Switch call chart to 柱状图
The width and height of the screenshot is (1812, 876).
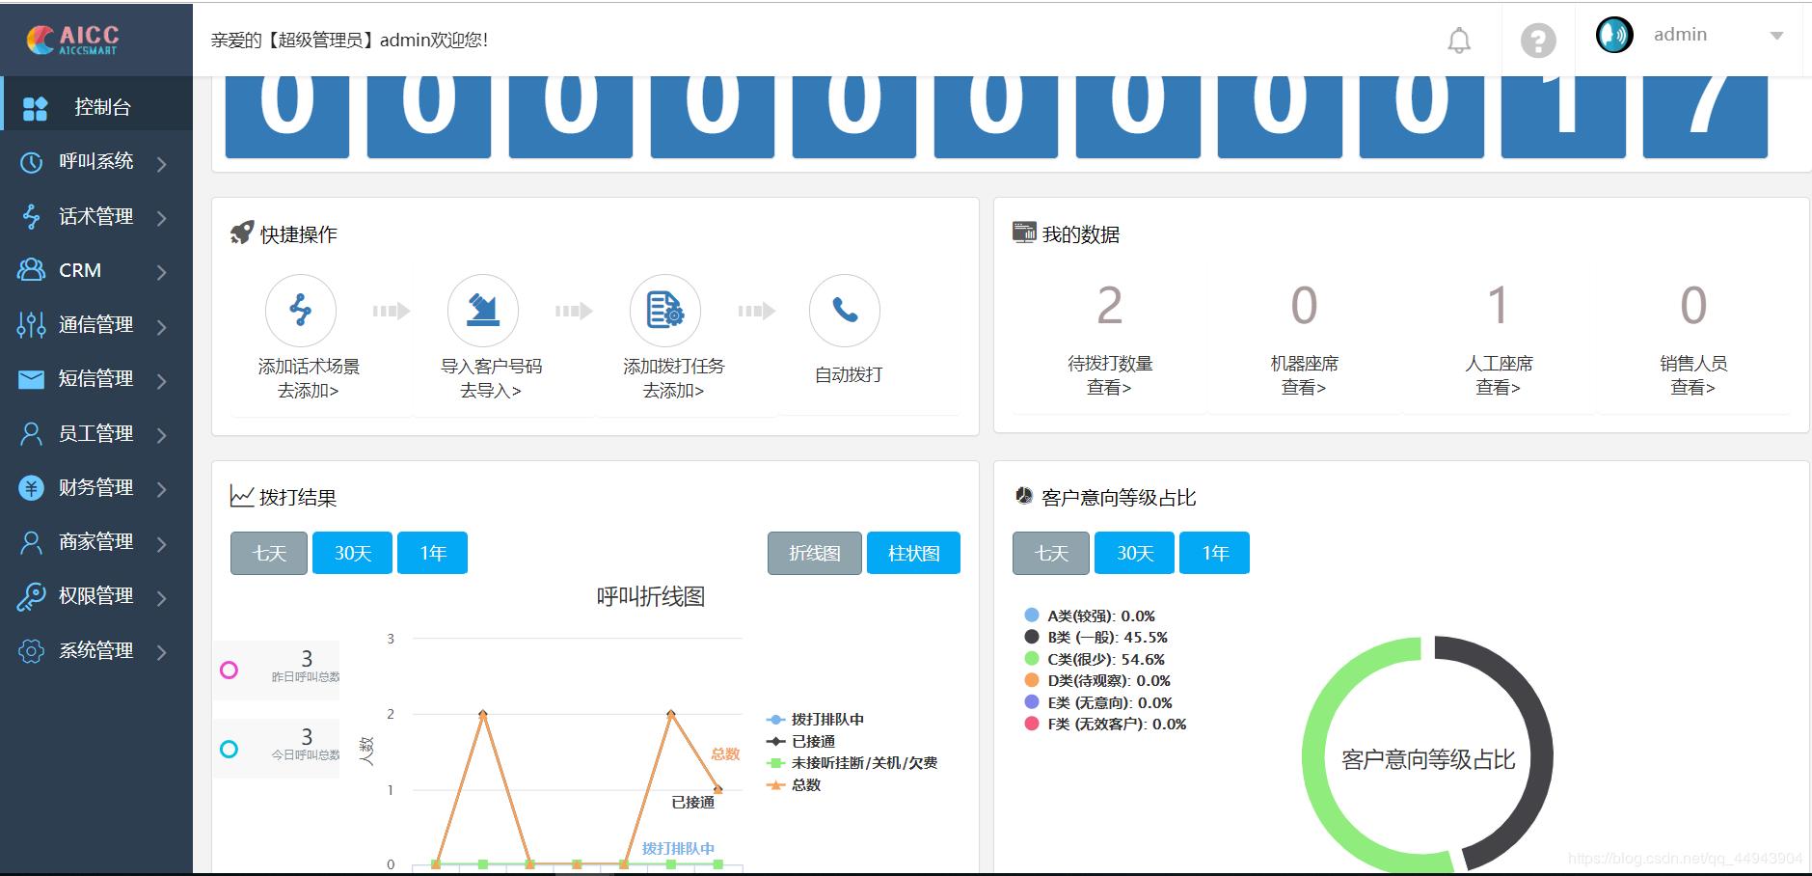point(913,554)
